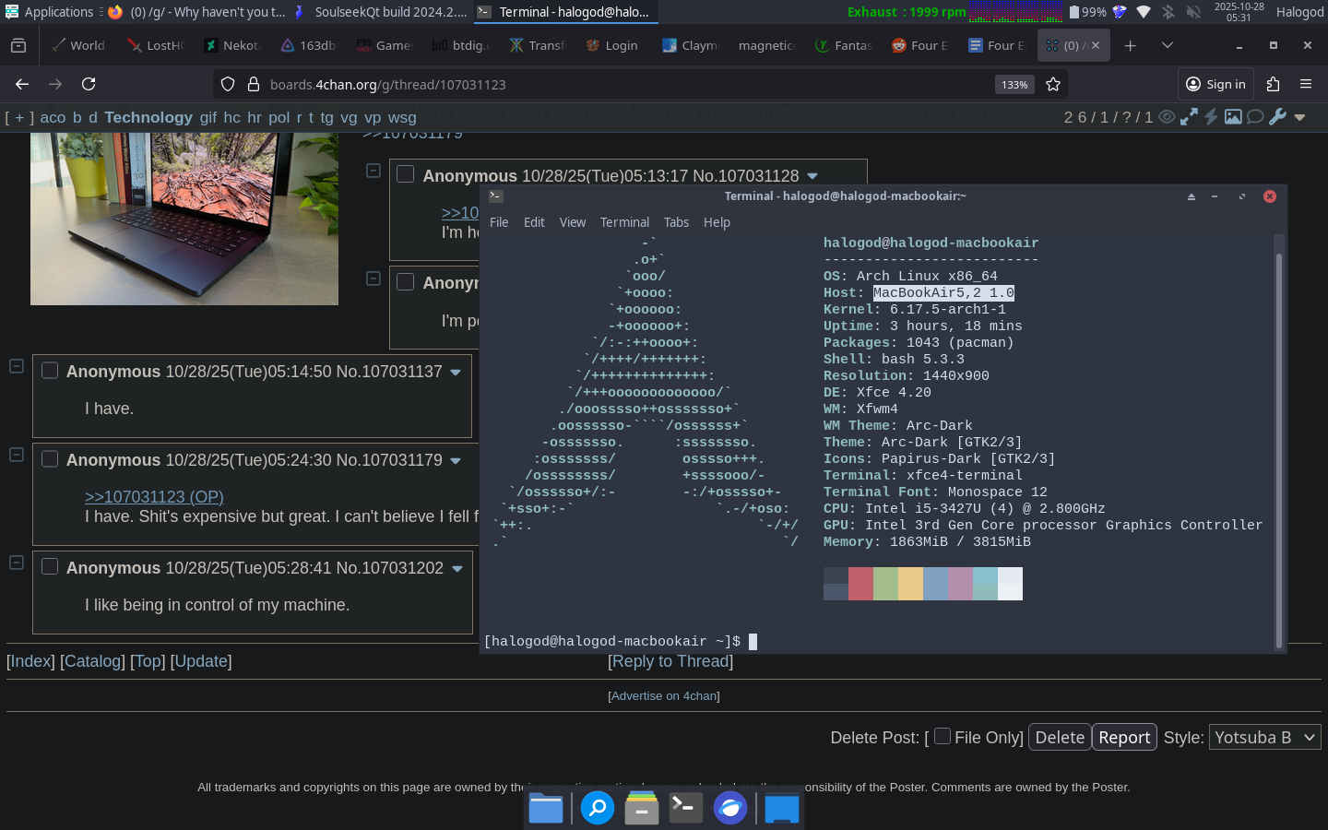This screenshot has width=1328, height=830.
Task: Check the box for post No.107031179
Action: pyautogui.click(x=50, y=458)
